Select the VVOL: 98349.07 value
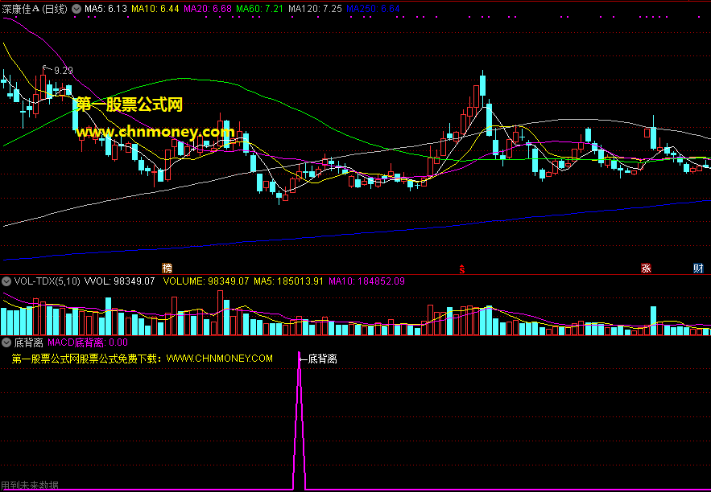 point(120,281)
